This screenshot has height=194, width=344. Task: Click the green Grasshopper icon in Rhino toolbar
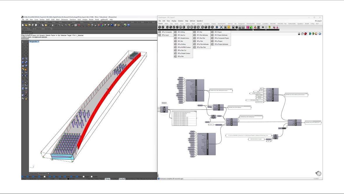point(125,25)
